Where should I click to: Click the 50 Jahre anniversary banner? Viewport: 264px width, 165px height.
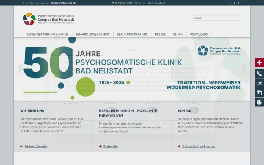132,70
